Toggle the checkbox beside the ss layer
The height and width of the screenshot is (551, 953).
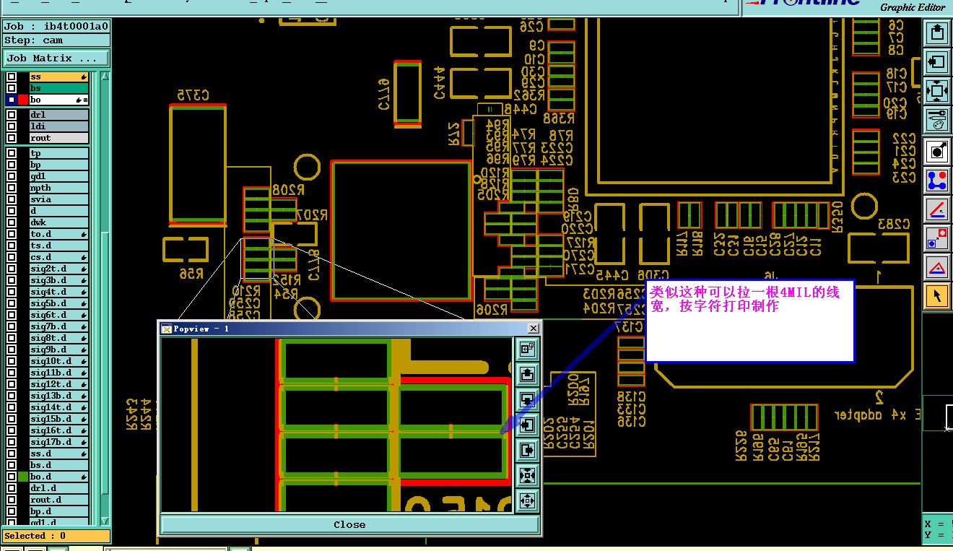pyautogui.click(x=11, y=77)
